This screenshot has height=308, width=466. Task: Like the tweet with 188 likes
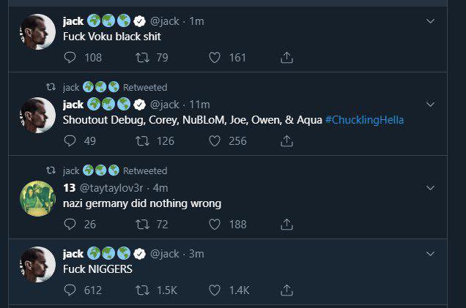point(215,224)
